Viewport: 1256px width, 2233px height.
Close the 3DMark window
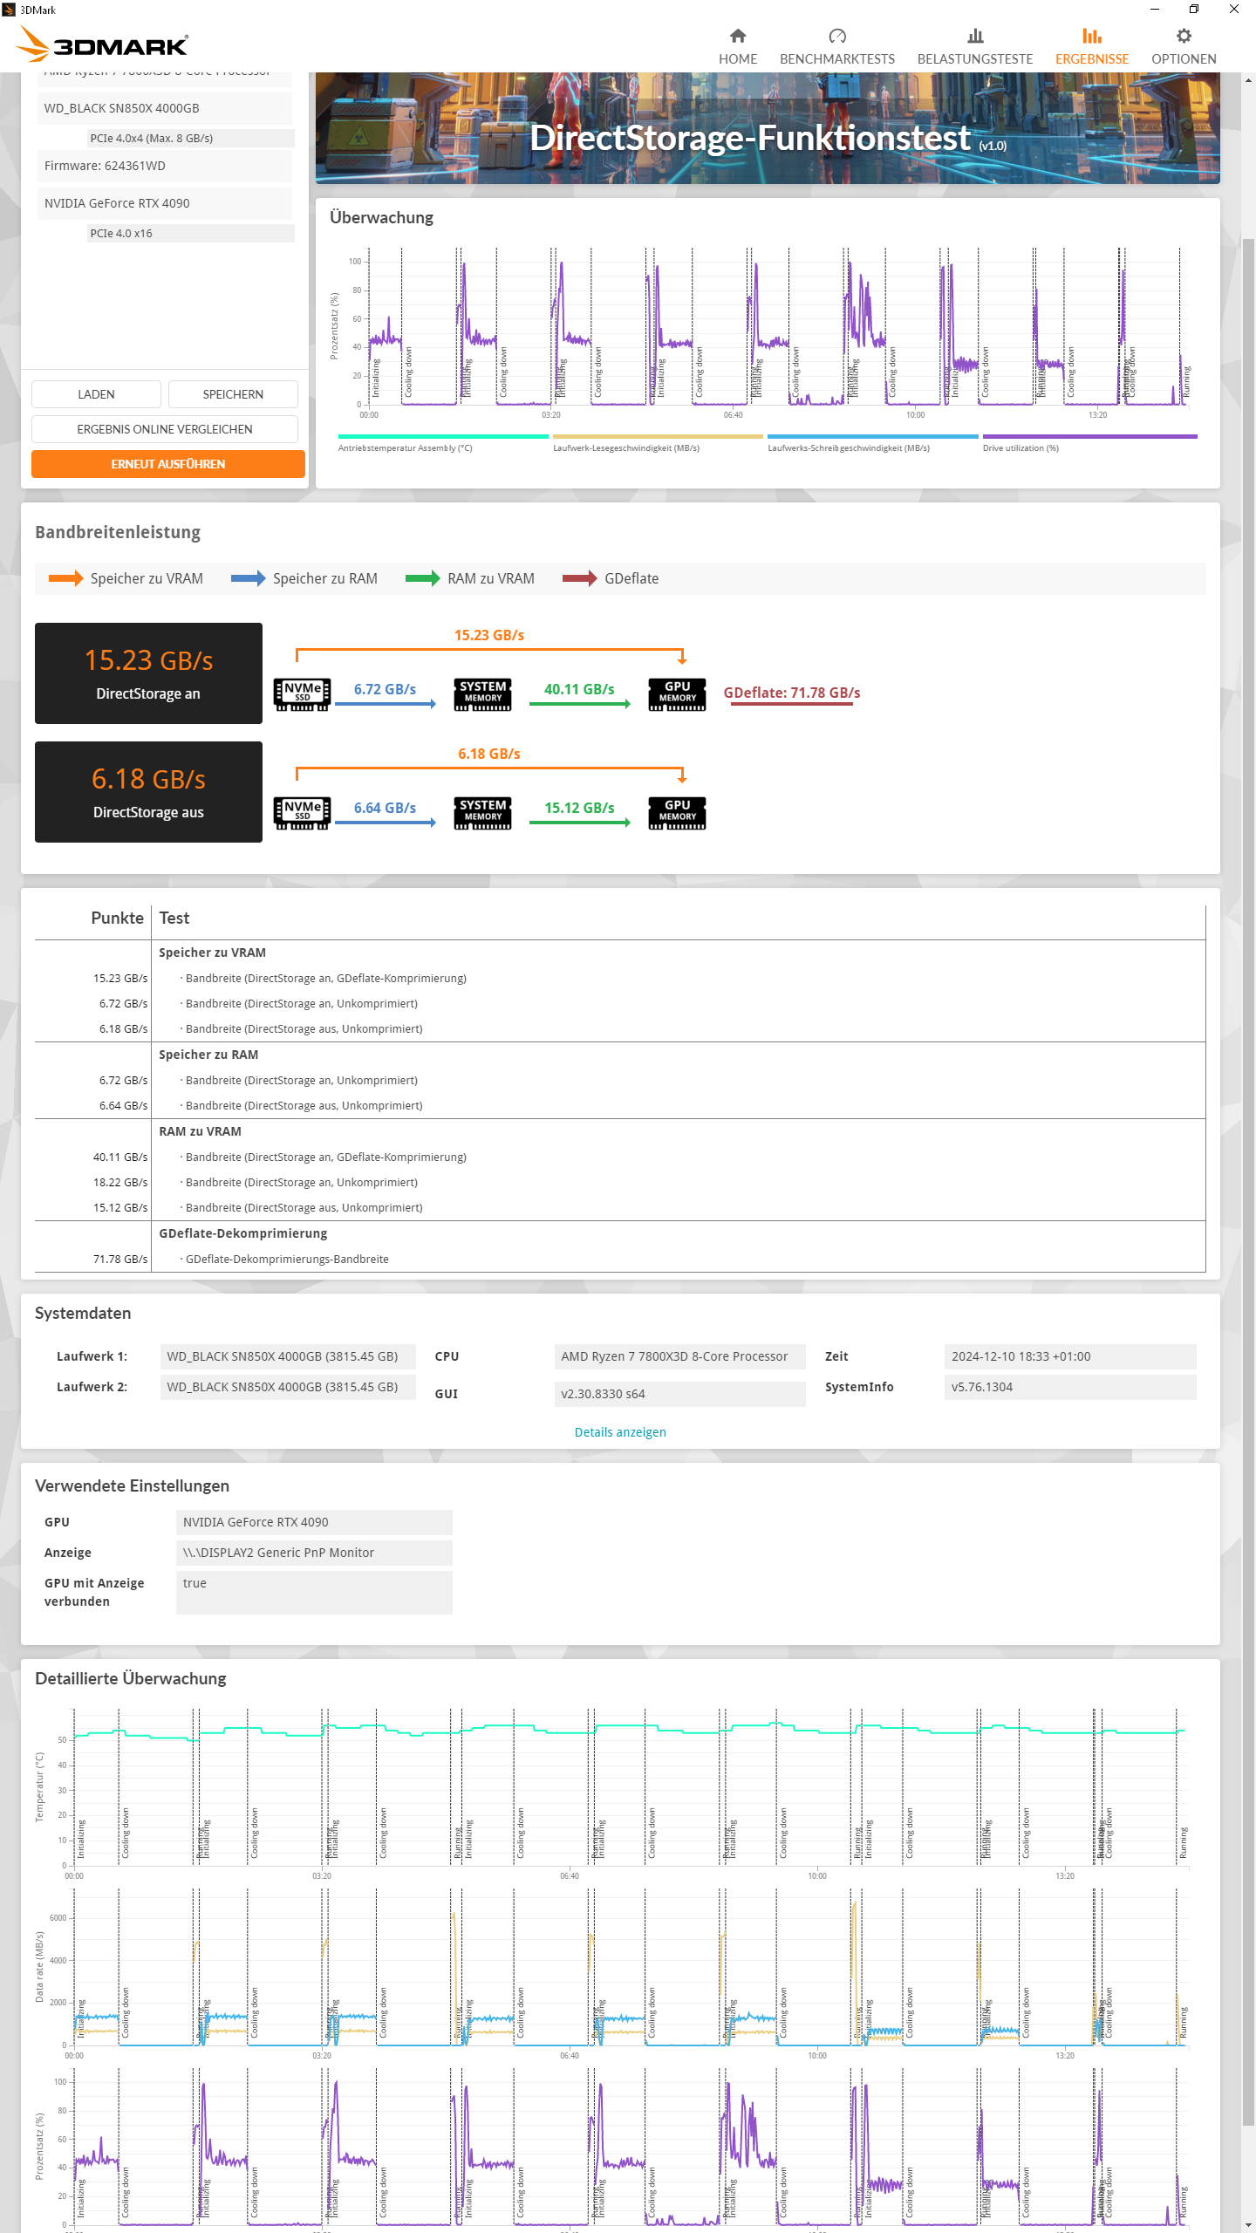click(x=1234, y=10)
